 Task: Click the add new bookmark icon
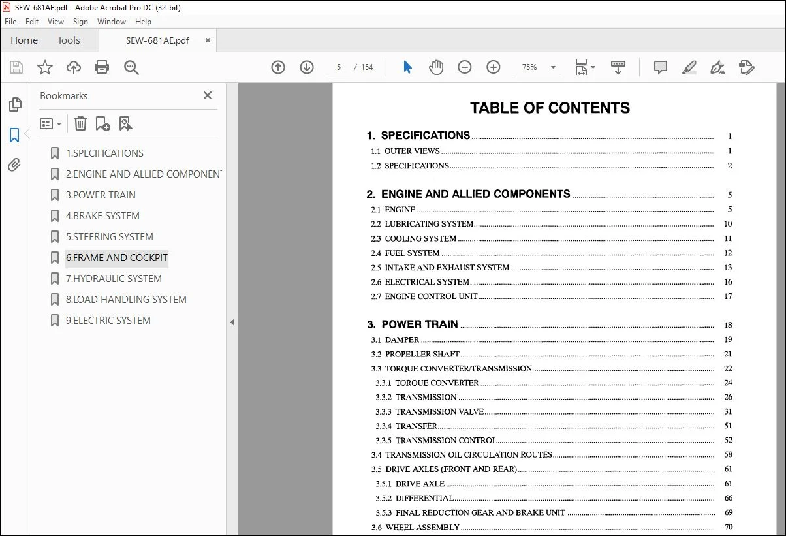click(102, 123)
